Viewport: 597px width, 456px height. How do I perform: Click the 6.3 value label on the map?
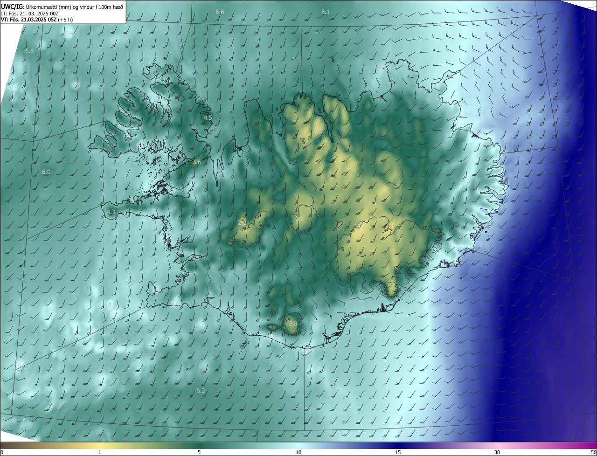(201, 390)
